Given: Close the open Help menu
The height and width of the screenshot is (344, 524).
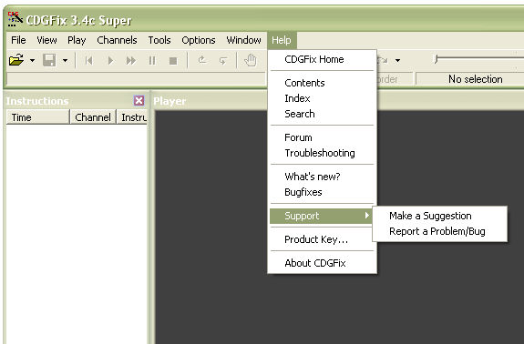Looking at the screenshot, I should (x=282, y=40).
